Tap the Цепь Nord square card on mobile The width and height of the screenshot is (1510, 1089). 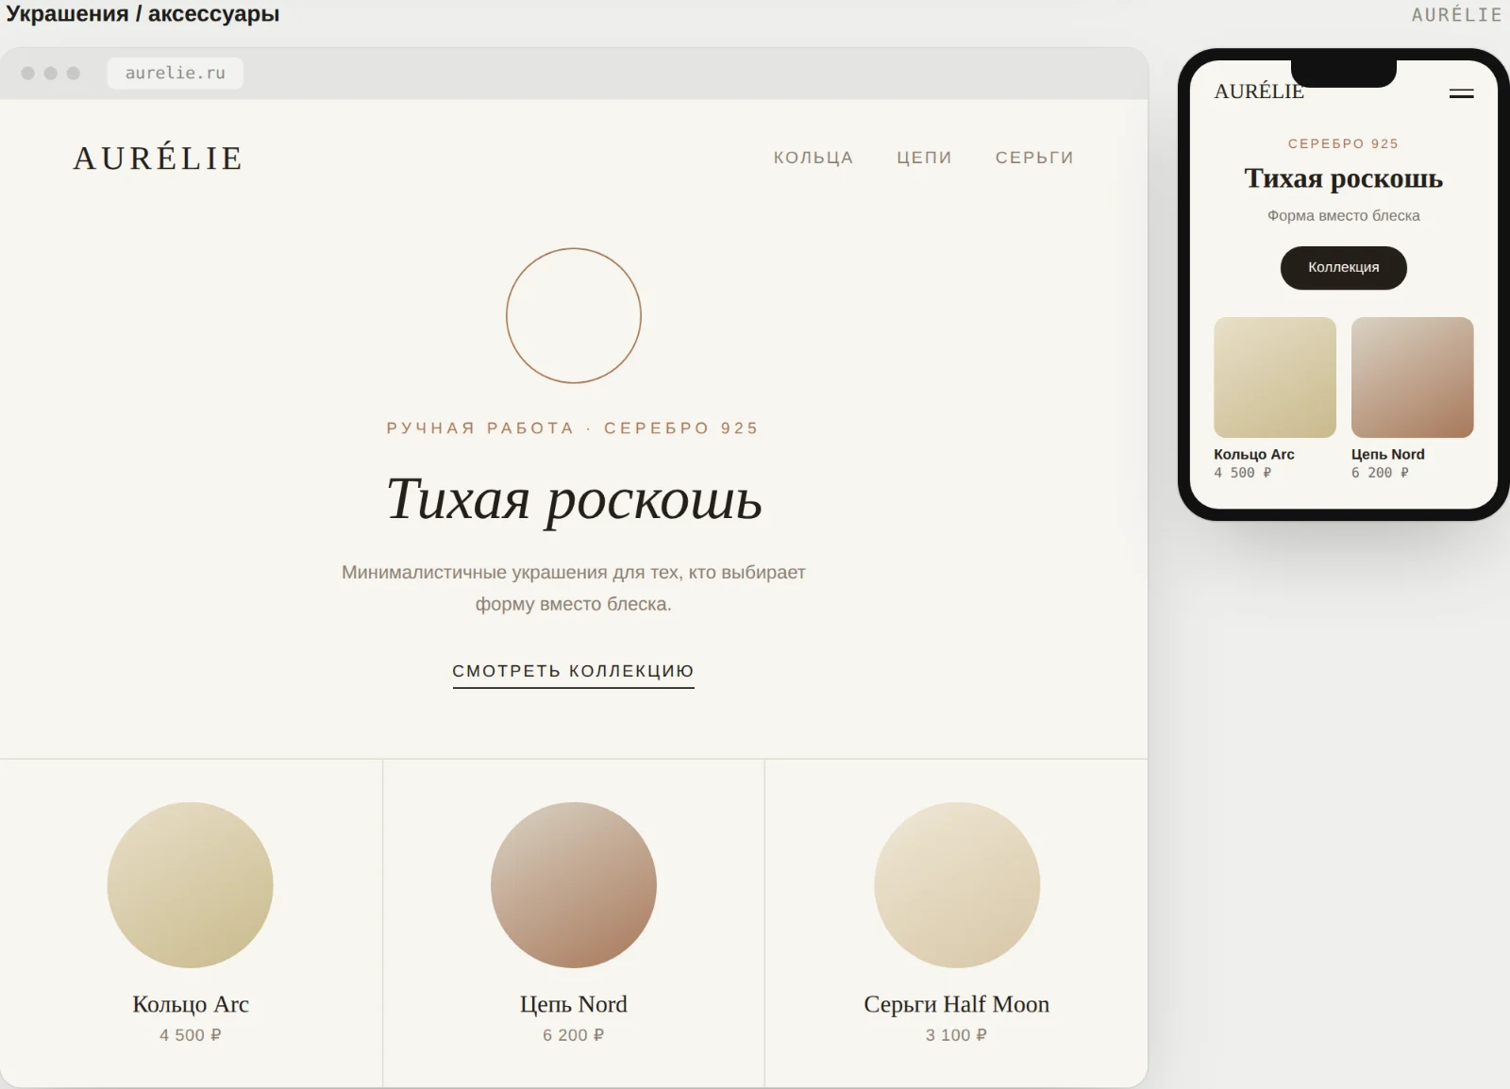[x=1412, y=377]
